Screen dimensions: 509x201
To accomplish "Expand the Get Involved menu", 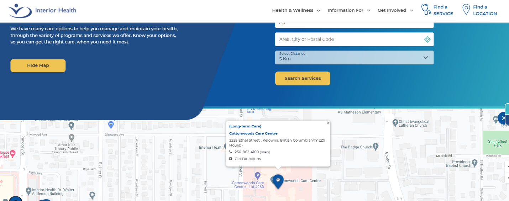I will click(x=395, y=10).
